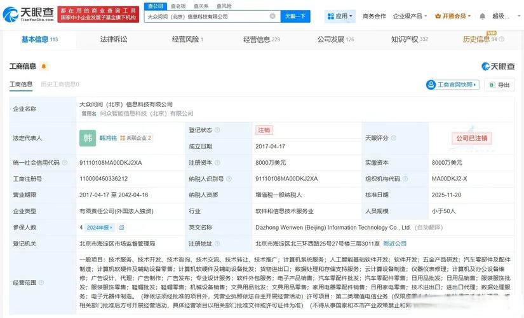Select the 历史工商信息 sub-tab

pos(60,85)
